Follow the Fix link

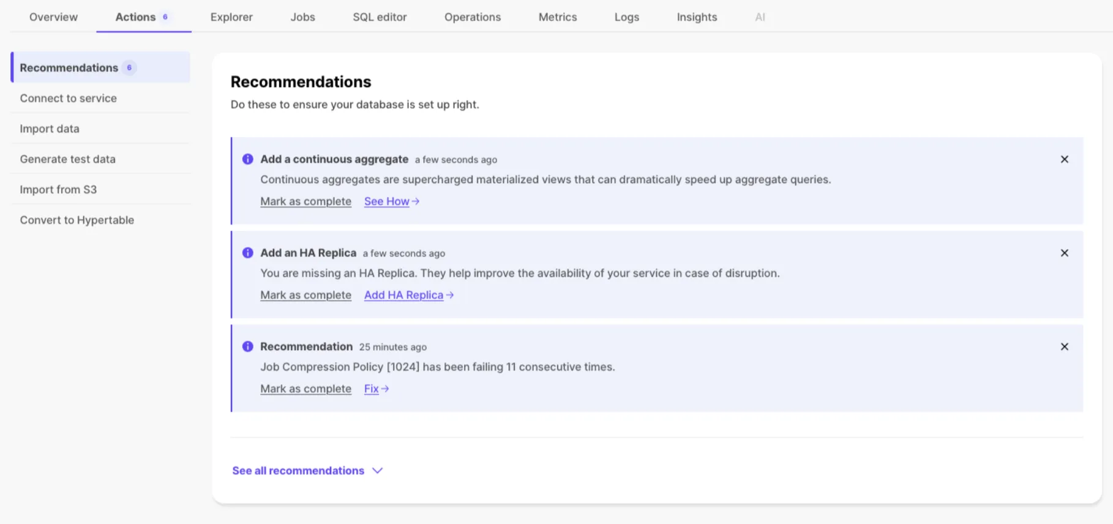pyautogui.click(x=371, y=389)
